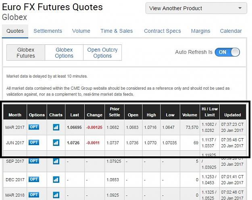
Task: Go to the Margins tab
Action: click(200, 31)
